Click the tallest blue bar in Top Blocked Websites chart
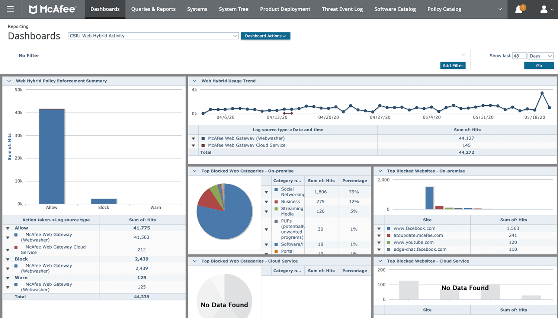The image size is (558, 318). (x=429, y=198)
